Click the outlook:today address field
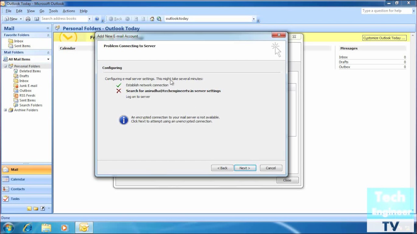 click(208, 19)
